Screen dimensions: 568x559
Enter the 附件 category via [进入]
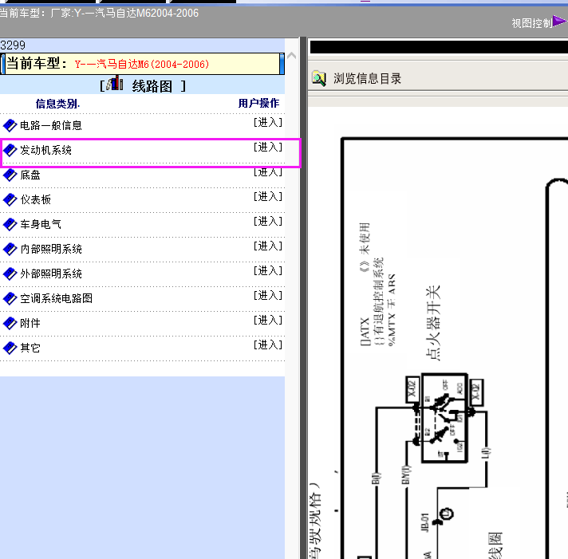268,320
